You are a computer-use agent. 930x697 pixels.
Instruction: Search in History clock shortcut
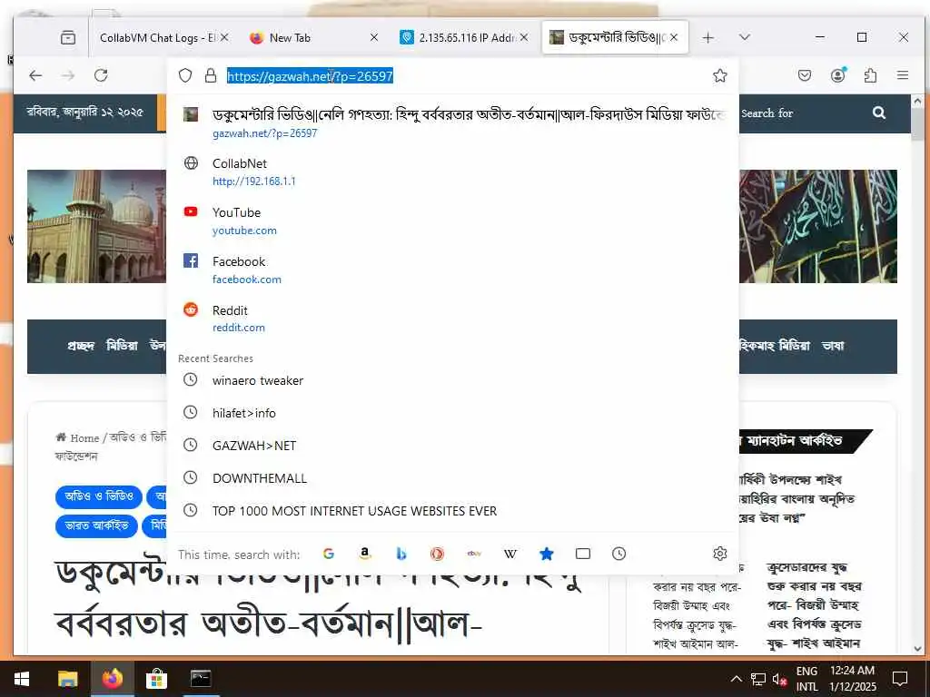[x=618, y=554]
